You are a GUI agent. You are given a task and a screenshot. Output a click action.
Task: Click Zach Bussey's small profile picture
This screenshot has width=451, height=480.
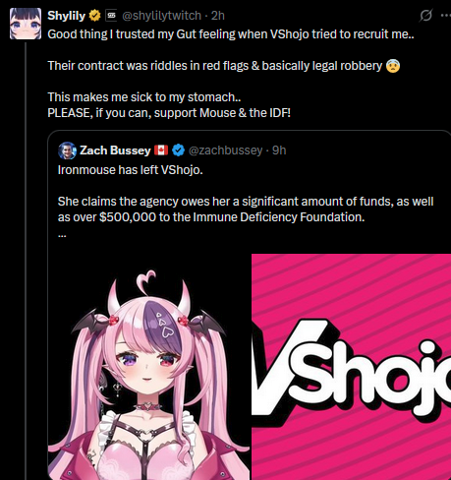click(x=67, y=150)
